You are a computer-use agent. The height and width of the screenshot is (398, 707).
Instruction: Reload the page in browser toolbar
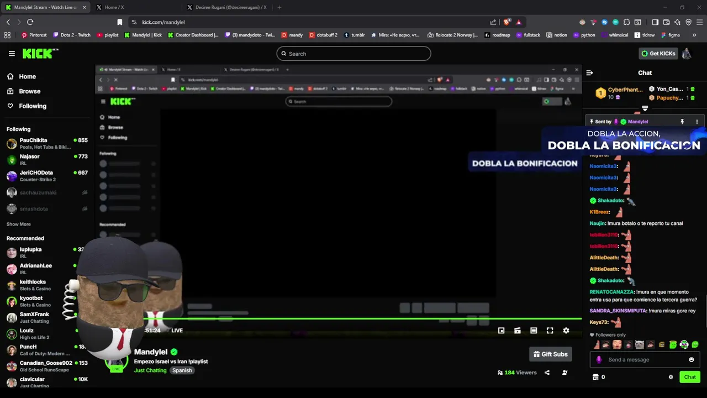[30, 22]
